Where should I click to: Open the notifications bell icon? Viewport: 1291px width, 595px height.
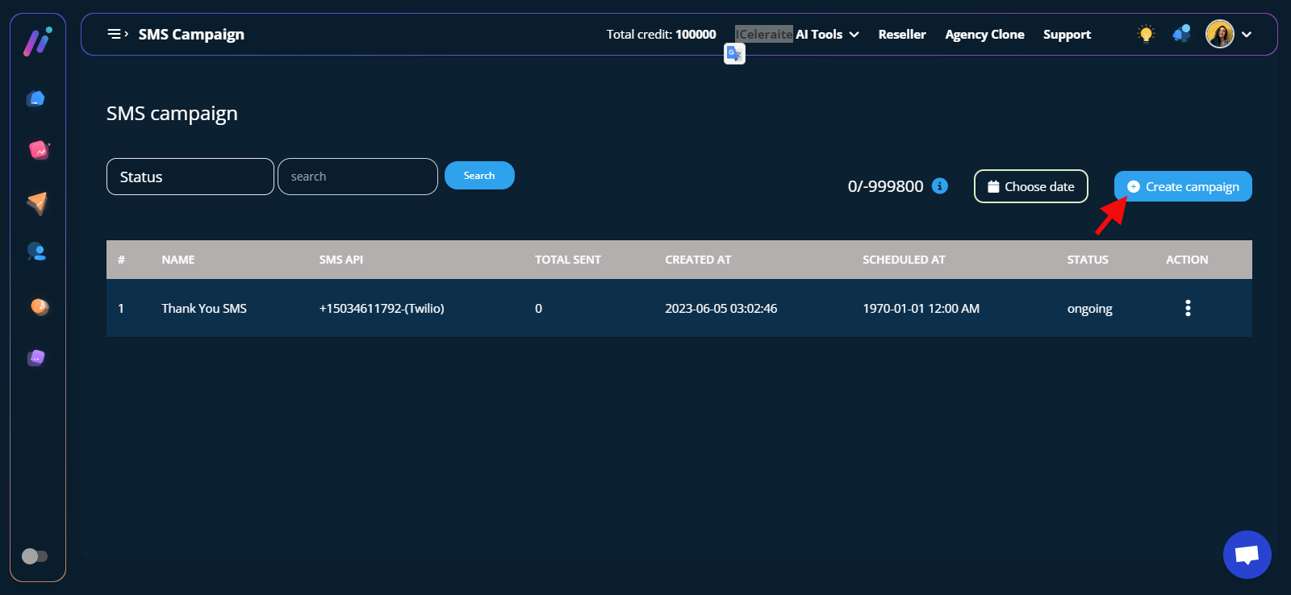[x=1181, y=34]
